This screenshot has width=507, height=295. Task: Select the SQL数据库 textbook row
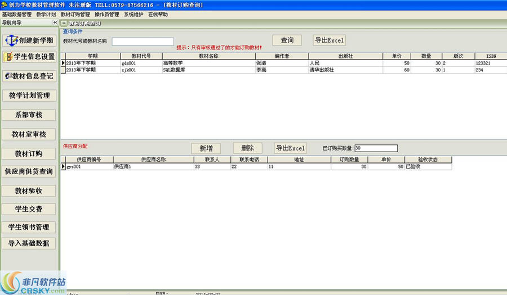284,70
